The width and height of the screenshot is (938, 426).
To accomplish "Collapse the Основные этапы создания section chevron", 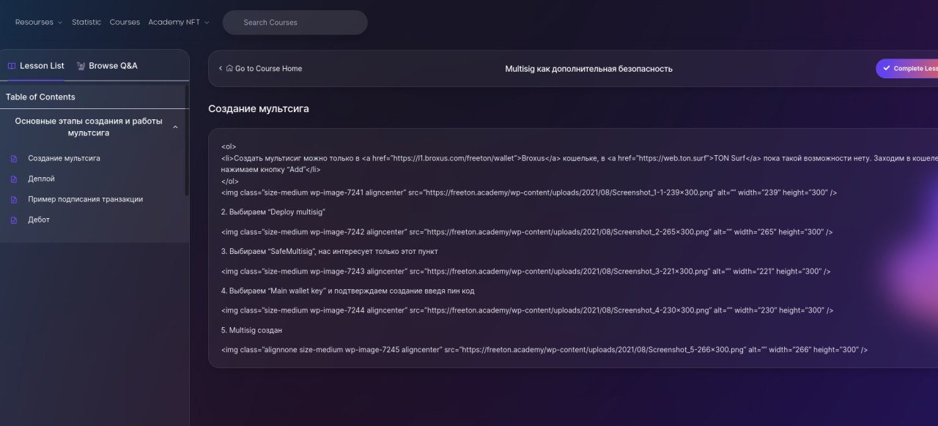I will [175, 127].
